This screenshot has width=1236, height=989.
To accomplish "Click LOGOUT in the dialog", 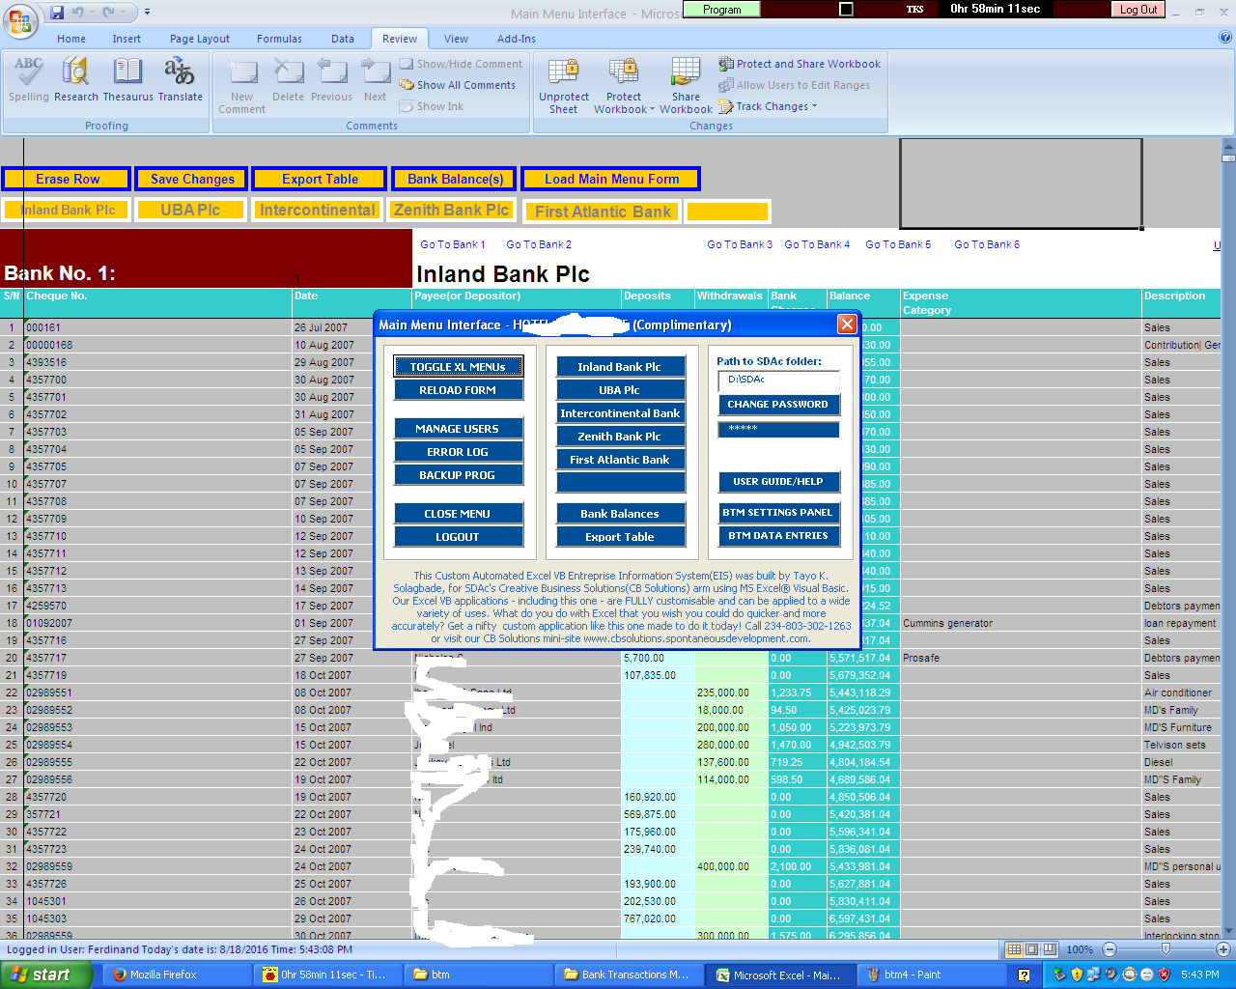I will (458, 537).
